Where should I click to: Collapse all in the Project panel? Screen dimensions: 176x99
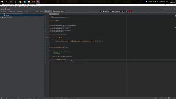pos(37,12)
